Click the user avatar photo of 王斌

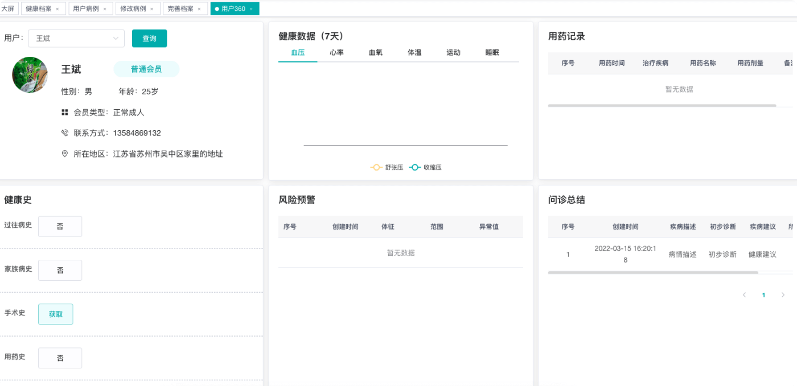tap(30, 74)
